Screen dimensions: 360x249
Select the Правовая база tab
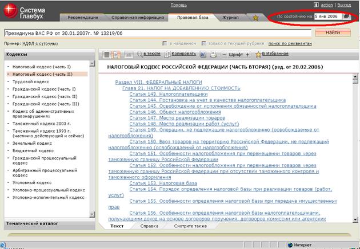193,18
